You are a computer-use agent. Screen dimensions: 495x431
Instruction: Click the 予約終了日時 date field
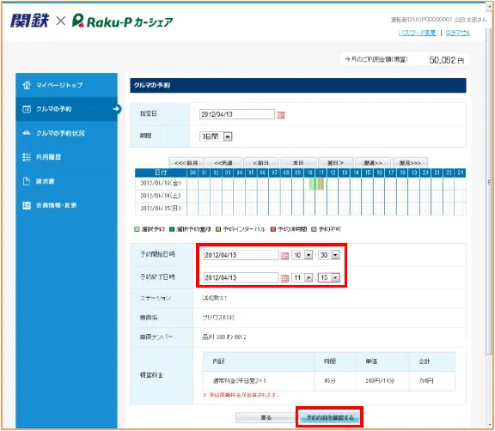pos(241,277)
